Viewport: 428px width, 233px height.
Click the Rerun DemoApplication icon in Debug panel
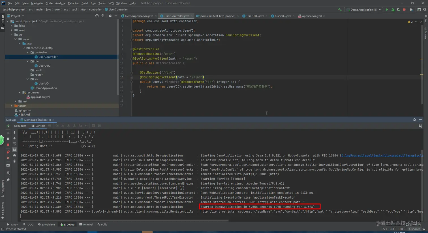tap(8, 126)
